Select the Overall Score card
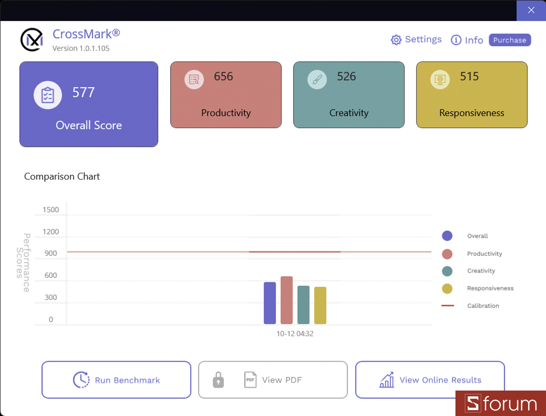Screen dimensions: 546x416 pos(89,104)
